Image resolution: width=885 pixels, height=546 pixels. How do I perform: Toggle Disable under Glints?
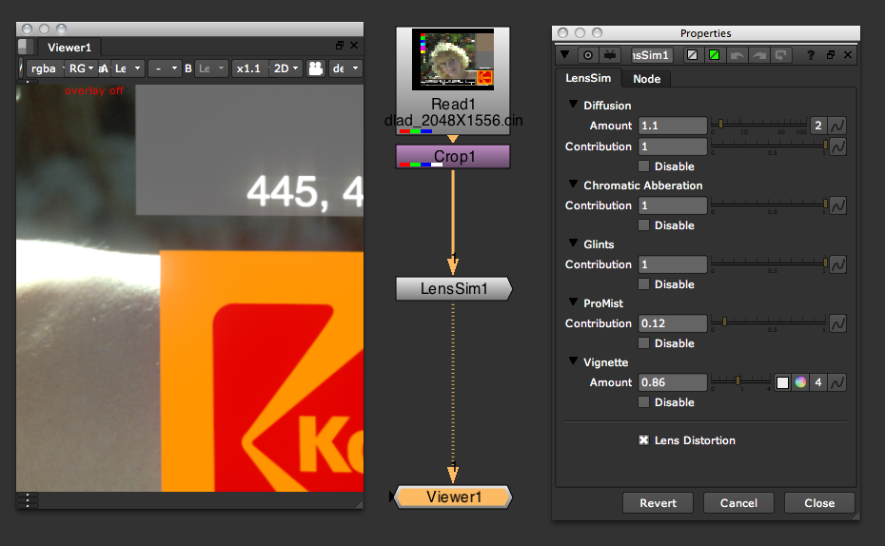coord(643,283)
